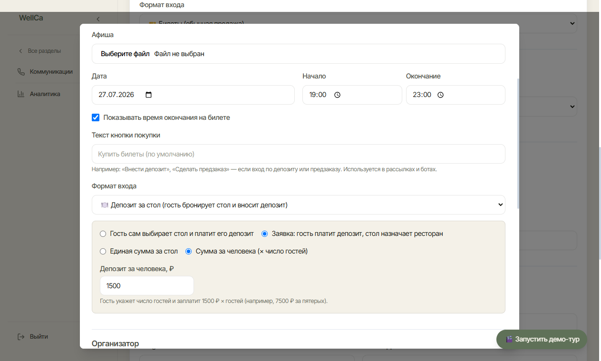Click the bar chart icon beside Аналитика
Viewport: 601px width, 361px height.
coord(21,94)
